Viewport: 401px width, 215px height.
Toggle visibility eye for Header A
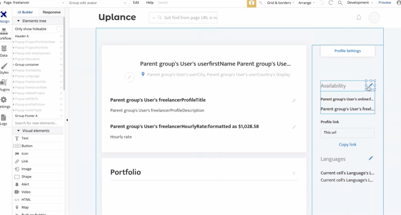click(x=61, y=36)
